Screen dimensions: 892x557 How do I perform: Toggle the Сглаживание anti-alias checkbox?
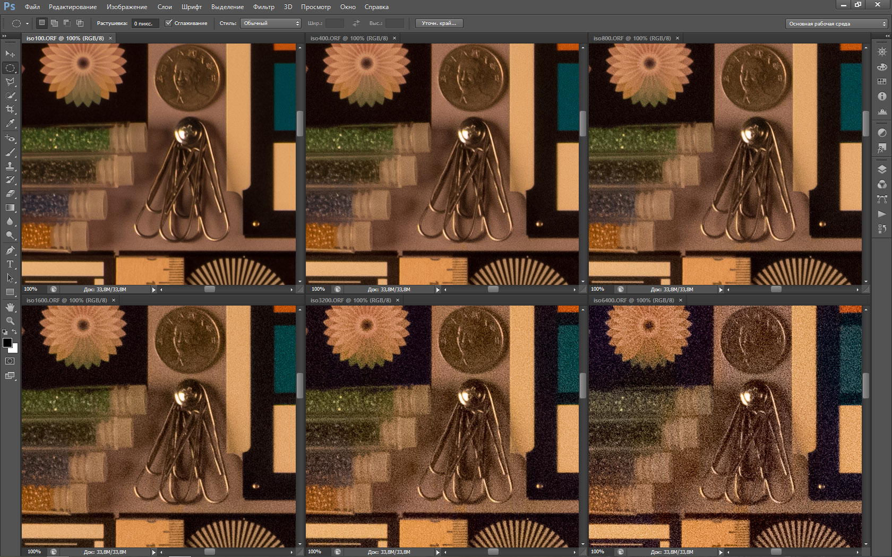click(168, 23)
